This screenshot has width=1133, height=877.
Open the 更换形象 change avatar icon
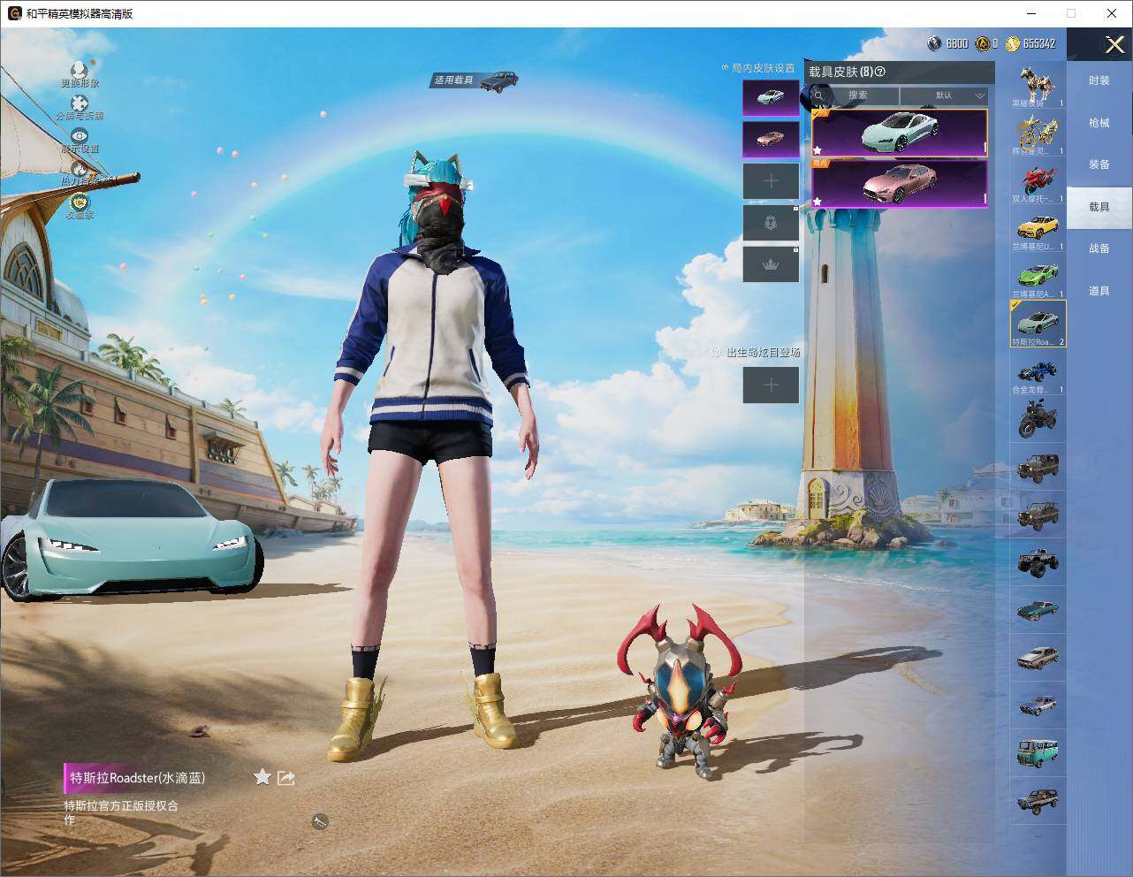click(x=80, y=71)
